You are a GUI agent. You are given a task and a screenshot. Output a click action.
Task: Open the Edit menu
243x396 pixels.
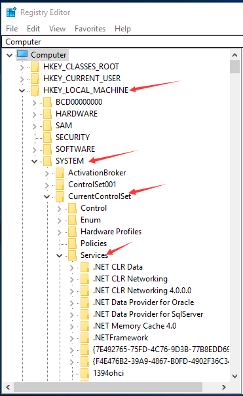pos(33,29)
